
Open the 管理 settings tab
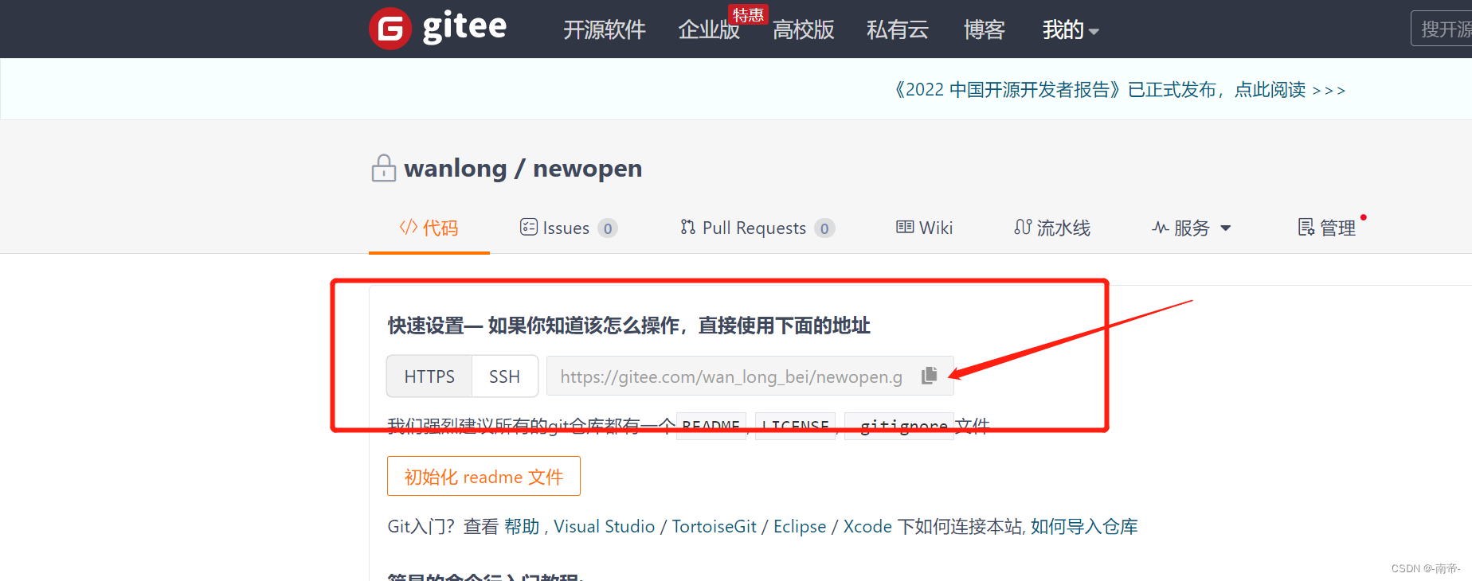[x=1327, y=228]
